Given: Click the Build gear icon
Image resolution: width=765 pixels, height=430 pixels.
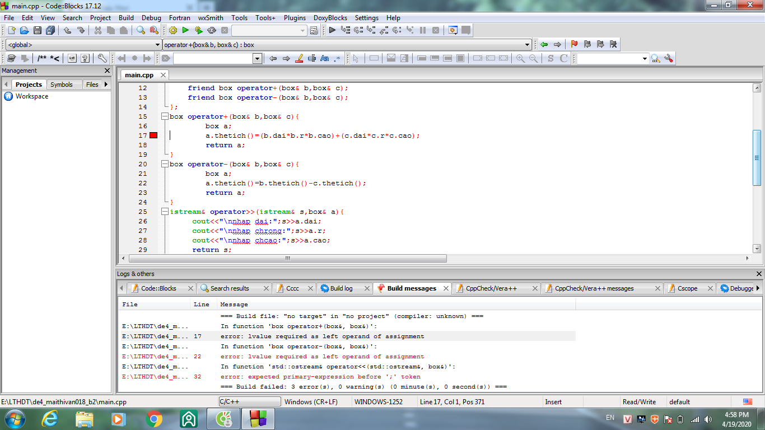Looking at the screenshot, I should pyautogui.click(x=172, y=30).
